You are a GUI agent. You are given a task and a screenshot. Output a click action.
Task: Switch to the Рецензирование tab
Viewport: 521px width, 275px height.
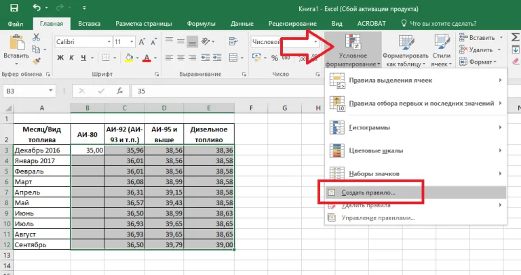(x=292, y=24)
